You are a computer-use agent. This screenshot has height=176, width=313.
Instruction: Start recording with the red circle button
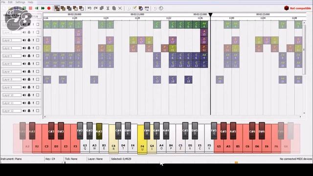pos(49,8)
